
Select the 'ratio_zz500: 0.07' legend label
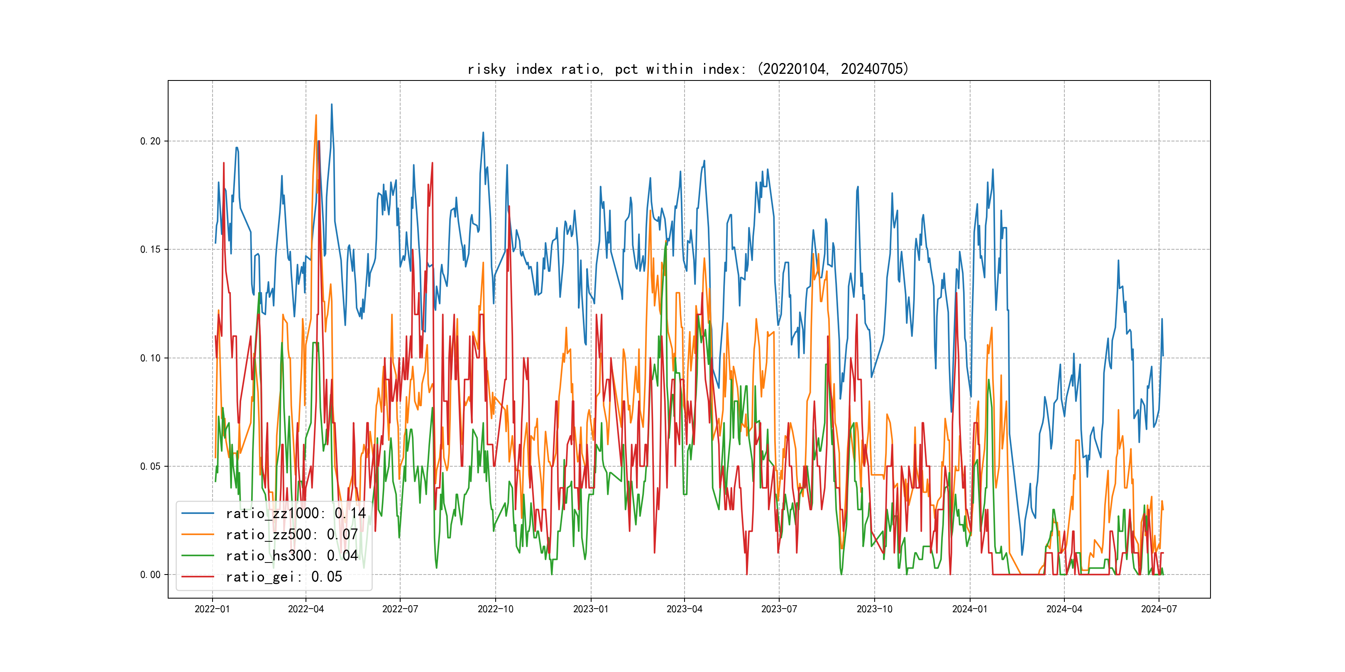pos(291,534)
